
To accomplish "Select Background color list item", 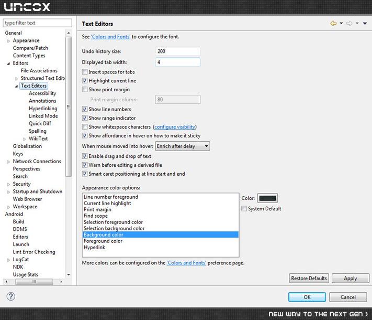I will coord(161,234).
